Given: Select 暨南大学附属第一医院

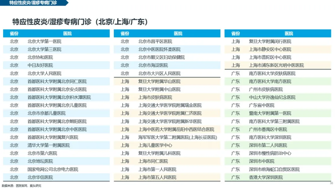Looking at the screenshot, I should (270, 113).
